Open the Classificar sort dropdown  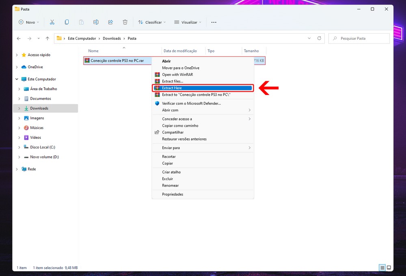152,22
